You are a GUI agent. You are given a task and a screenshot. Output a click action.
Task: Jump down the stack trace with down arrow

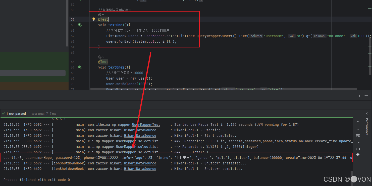[x=358, y=129]
